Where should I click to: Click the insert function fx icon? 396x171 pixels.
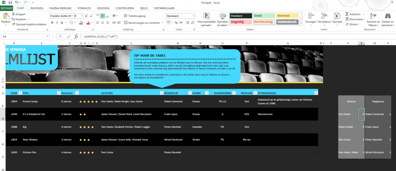76,37
